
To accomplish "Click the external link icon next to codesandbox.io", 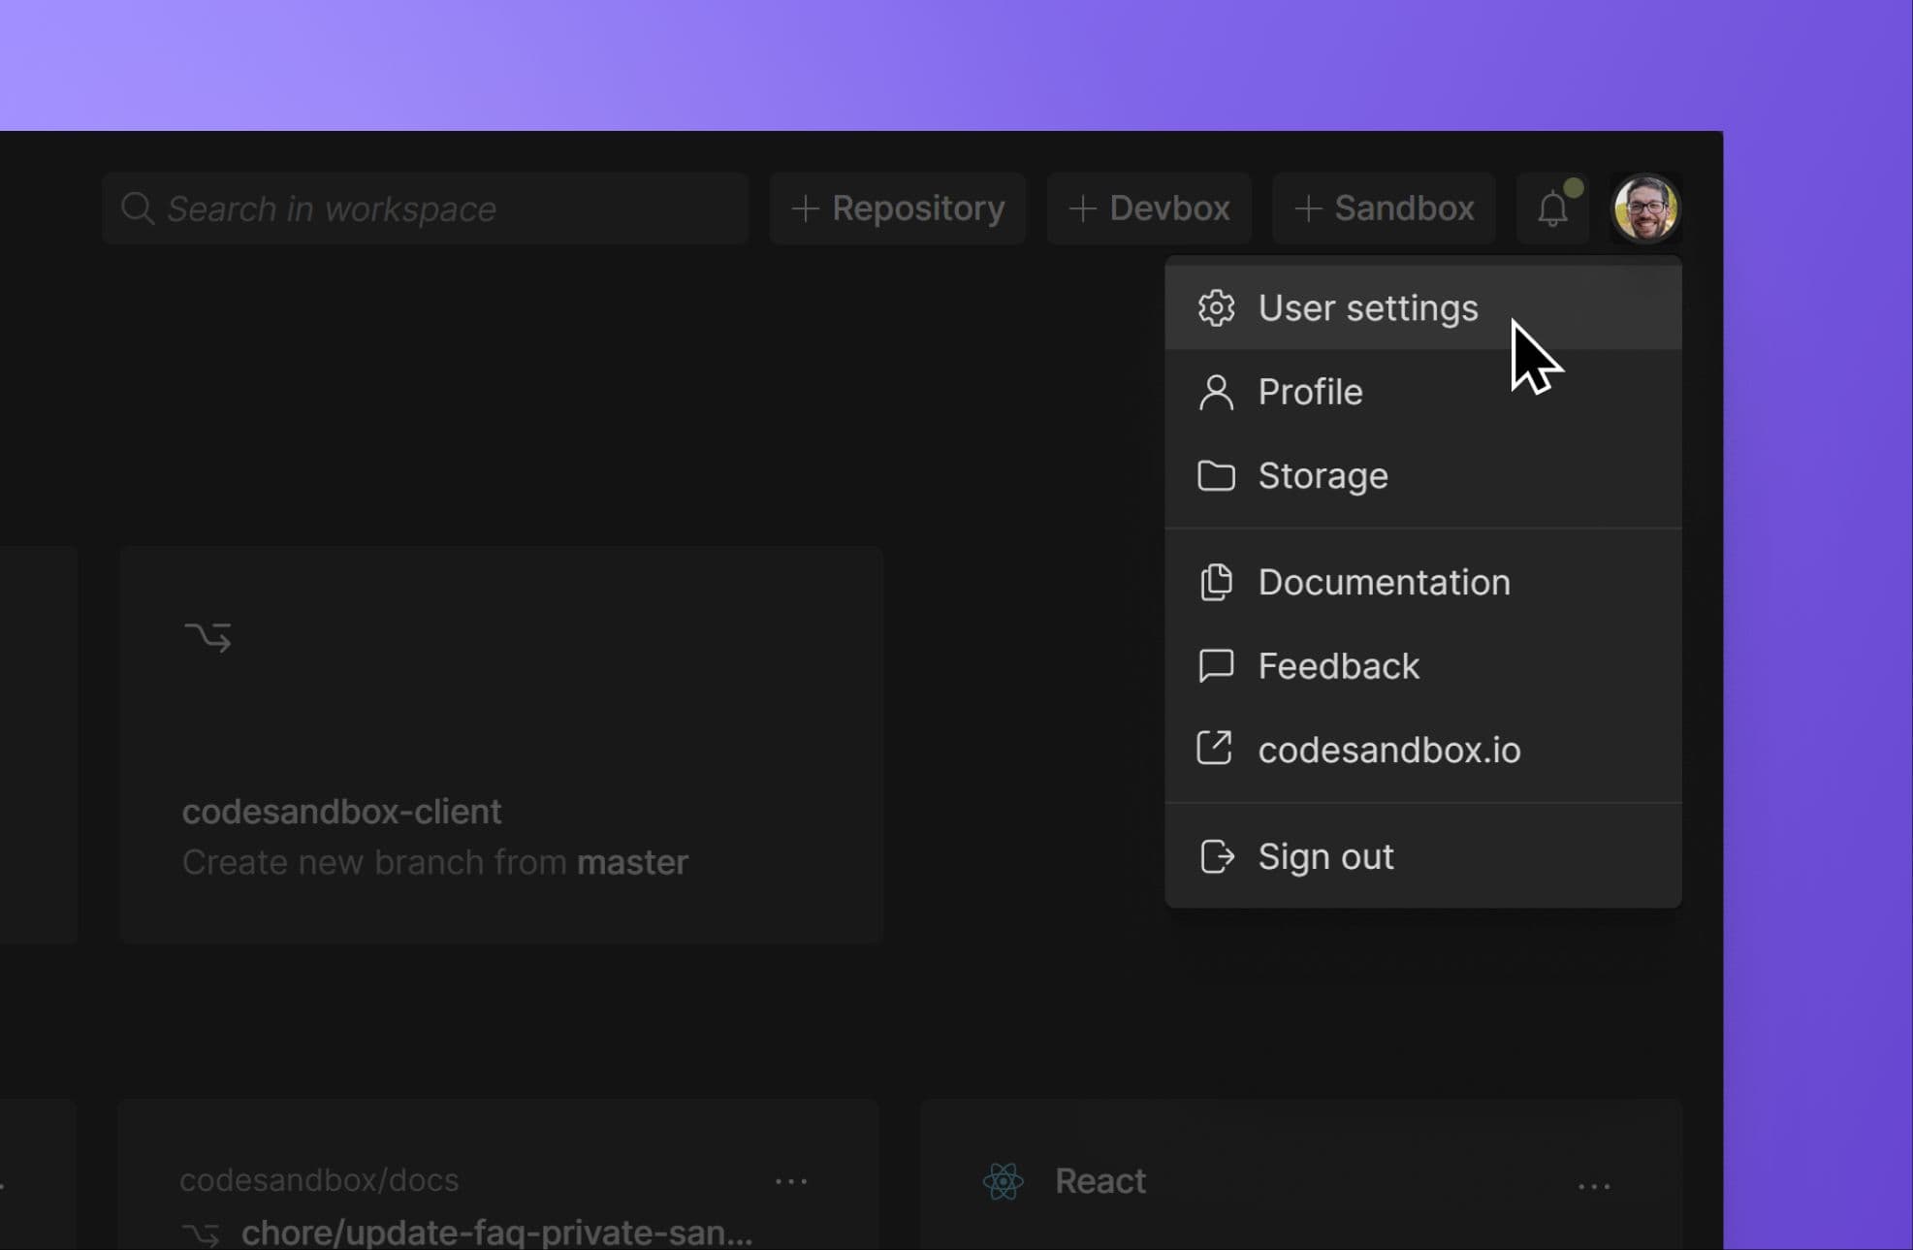I will (x=1215, y=749).
